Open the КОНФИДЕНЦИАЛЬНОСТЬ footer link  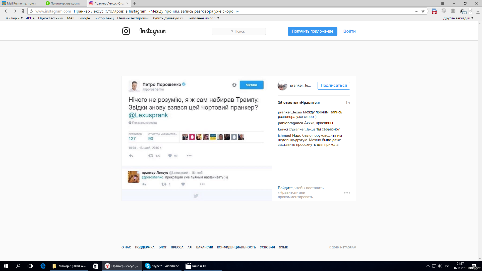pyautogui.click(x=236, y=247)
